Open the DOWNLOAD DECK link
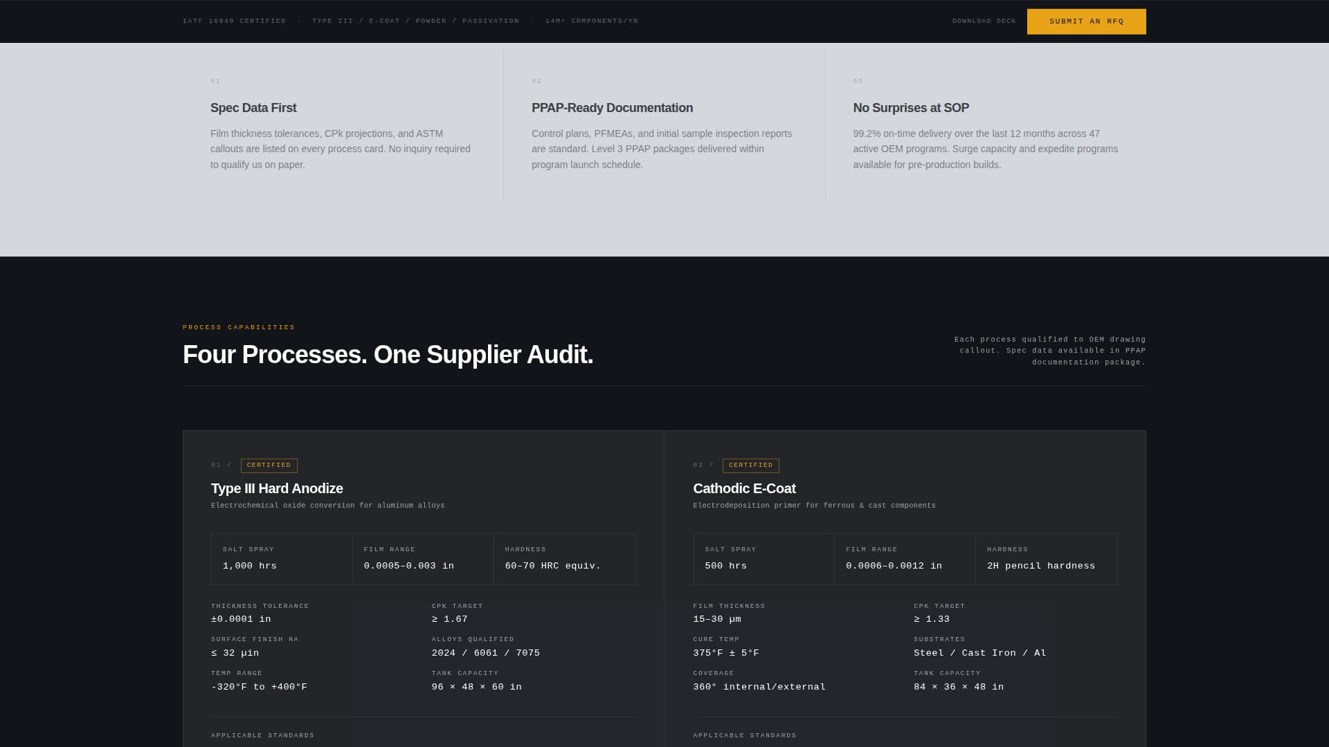 [x=984, y=21]
